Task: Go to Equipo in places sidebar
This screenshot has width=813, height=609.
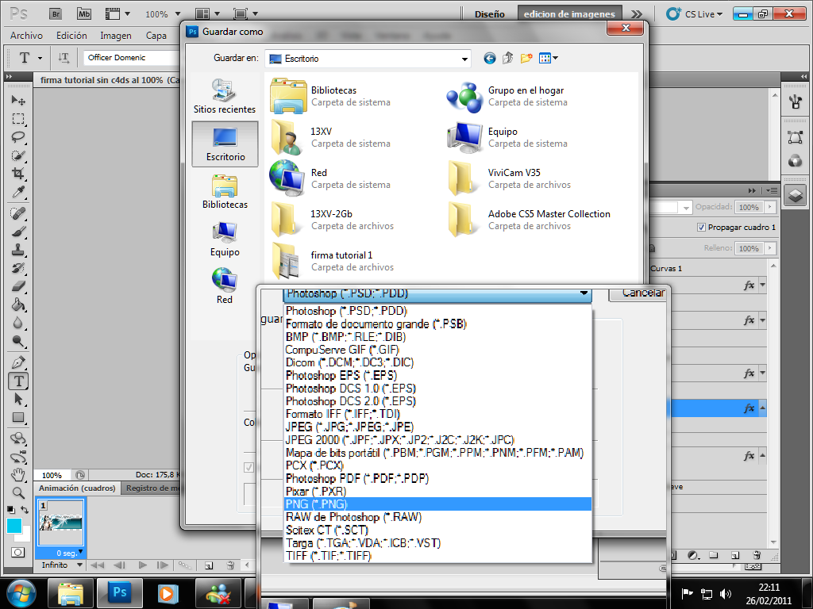Action: point(225,239)
